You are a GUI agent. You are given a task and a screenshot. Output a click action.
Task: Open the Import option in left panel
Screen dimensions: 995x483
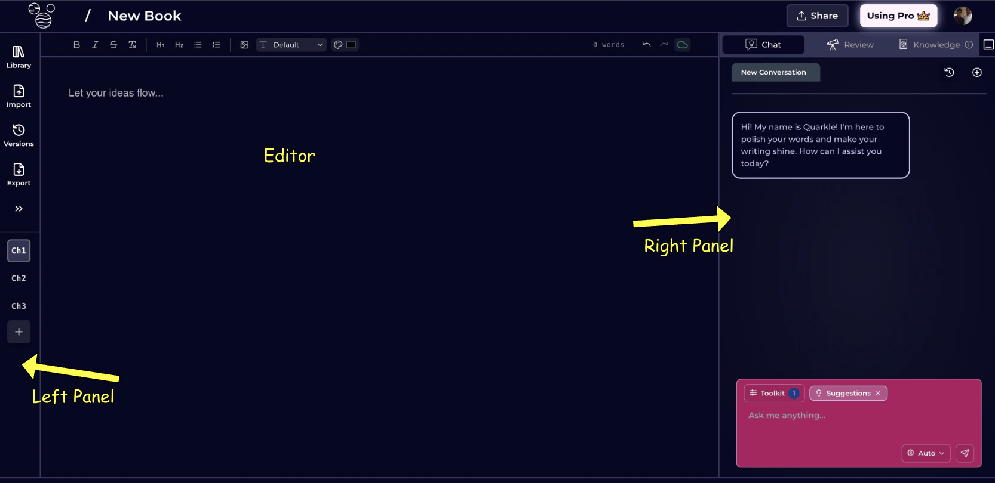click(19, 97)
